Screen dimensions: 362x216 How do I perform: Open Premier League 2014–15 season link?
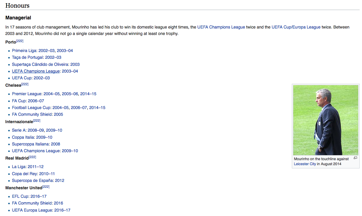point(88,94)
